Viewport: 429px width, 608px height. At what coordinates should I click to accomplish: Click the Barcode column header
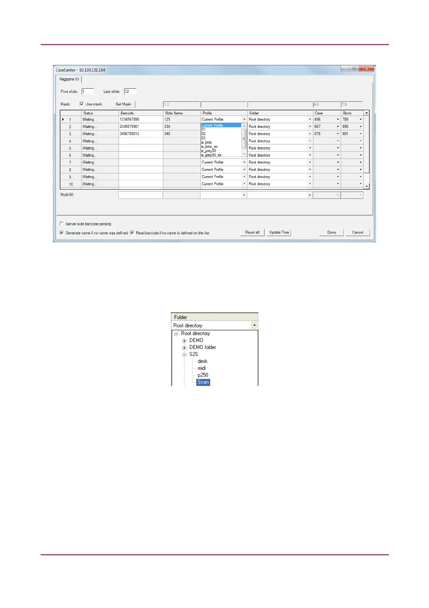click(x=141, y=113)
